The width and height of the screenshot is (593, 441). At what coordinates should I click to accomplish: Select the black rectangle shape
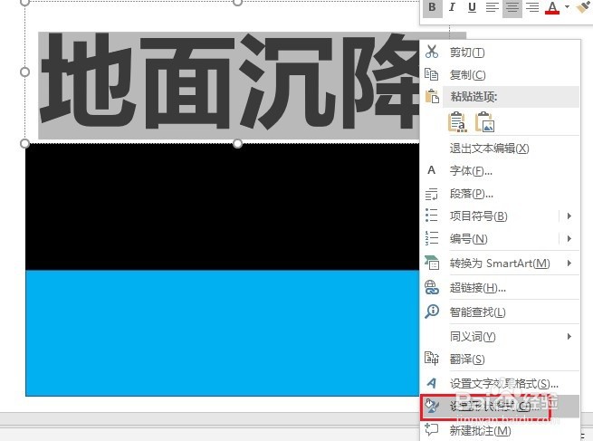(223, 206)
